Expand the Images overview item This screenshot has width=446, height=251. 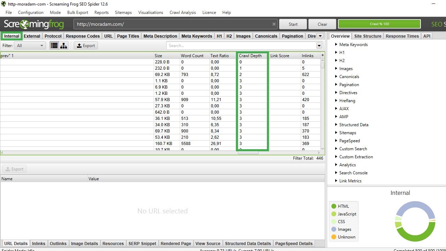pos(336,69)
